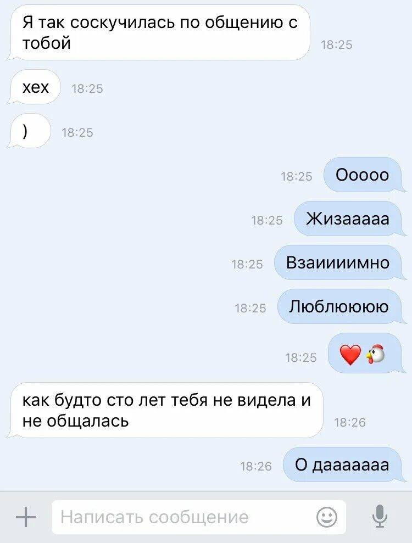The image size is (412, 543).
Task: Select the как будто сто лет message
Action: [x=164, y=410]
